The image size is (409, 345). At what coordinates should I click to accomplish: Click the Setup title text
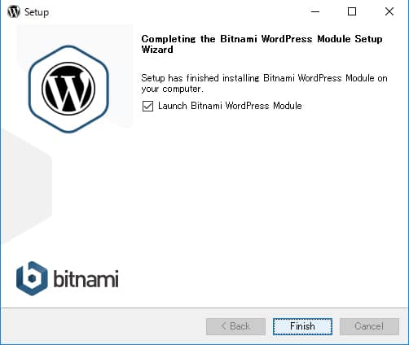[37, 12]
